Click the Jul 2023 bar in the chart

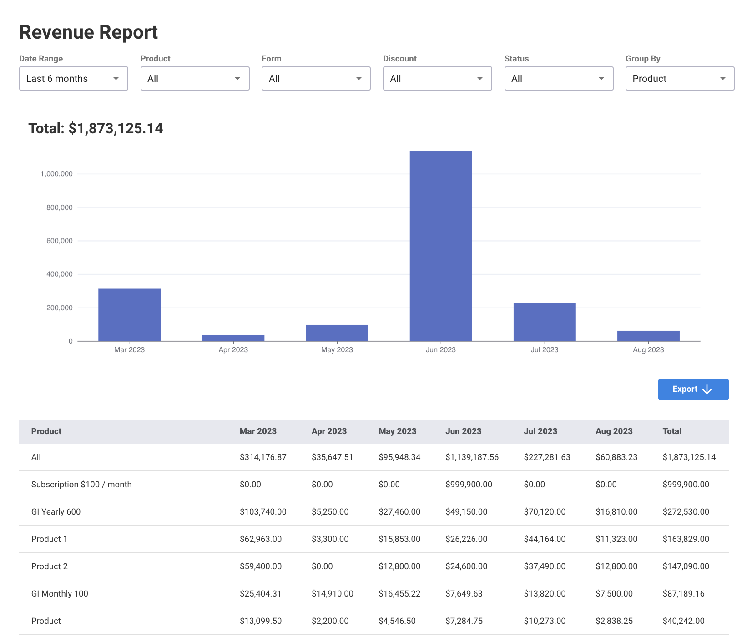click(x=545, y=322)
